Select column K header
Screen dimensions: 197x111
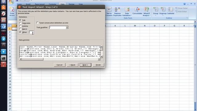115,26
